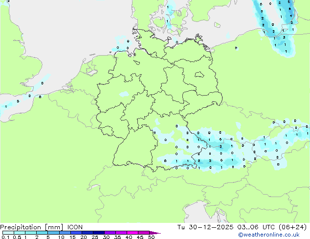310x239 pixels.
Task: Click the 0.5–1 mm legend swatch
Action: pyautogui.click(x=20, y=233)
